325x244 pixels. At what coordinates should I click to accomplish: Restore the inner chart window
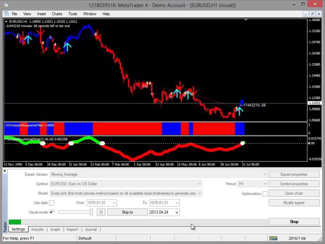coord(312,14)
